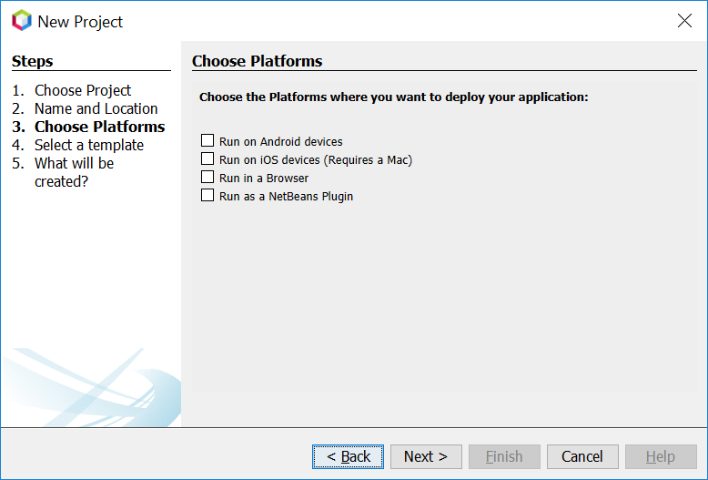Click the disabled Help button
708x480 pixels.
661,456
